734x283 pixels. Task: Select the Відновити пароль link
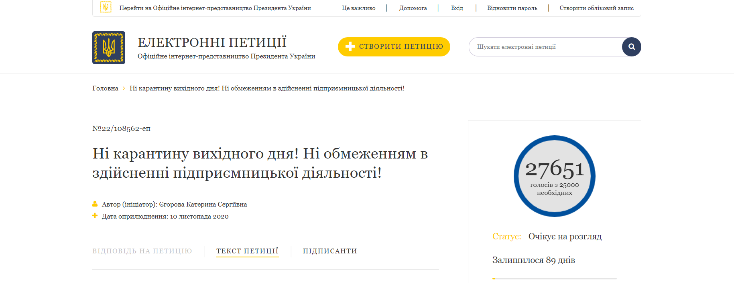tap(512, 8)
